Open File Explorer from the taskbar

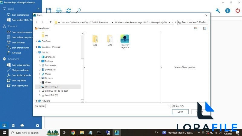[x=82, y=133]
